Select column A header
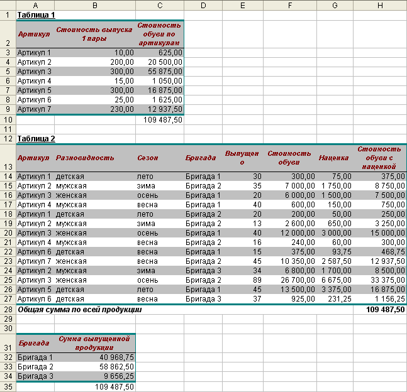 pos(35,5)
